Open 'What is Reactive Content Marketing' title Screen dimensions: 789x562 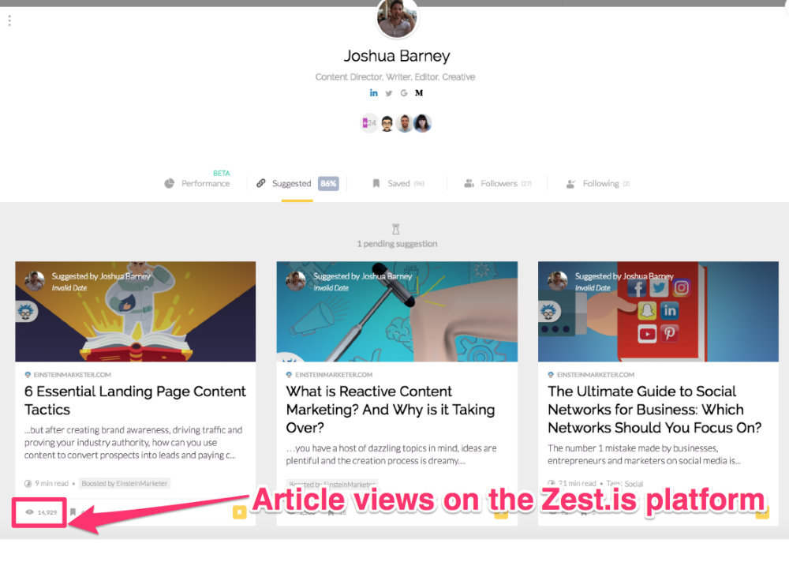(x=391, y=410)
